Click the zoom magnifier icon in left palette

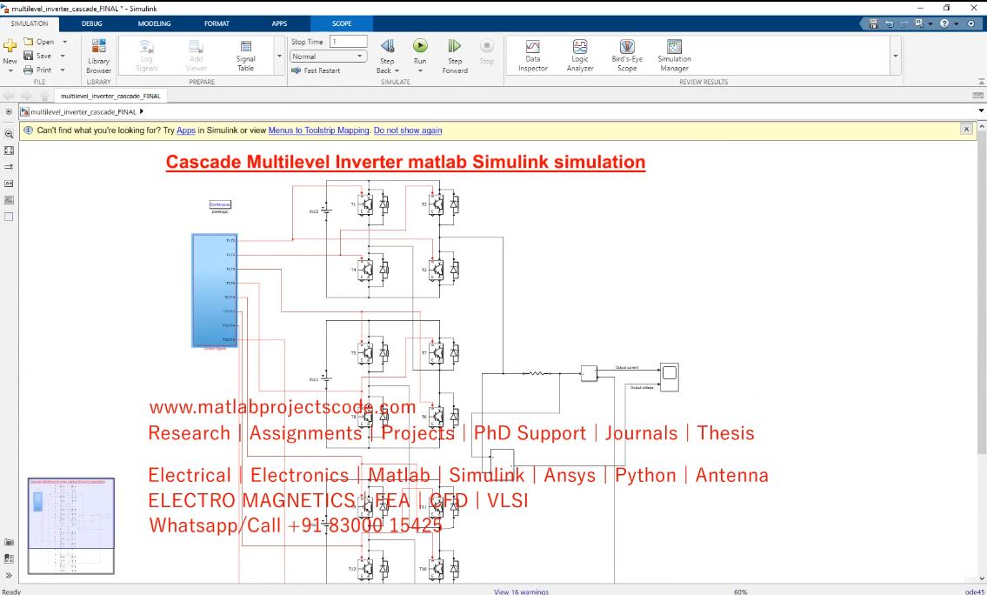point(9,134)
